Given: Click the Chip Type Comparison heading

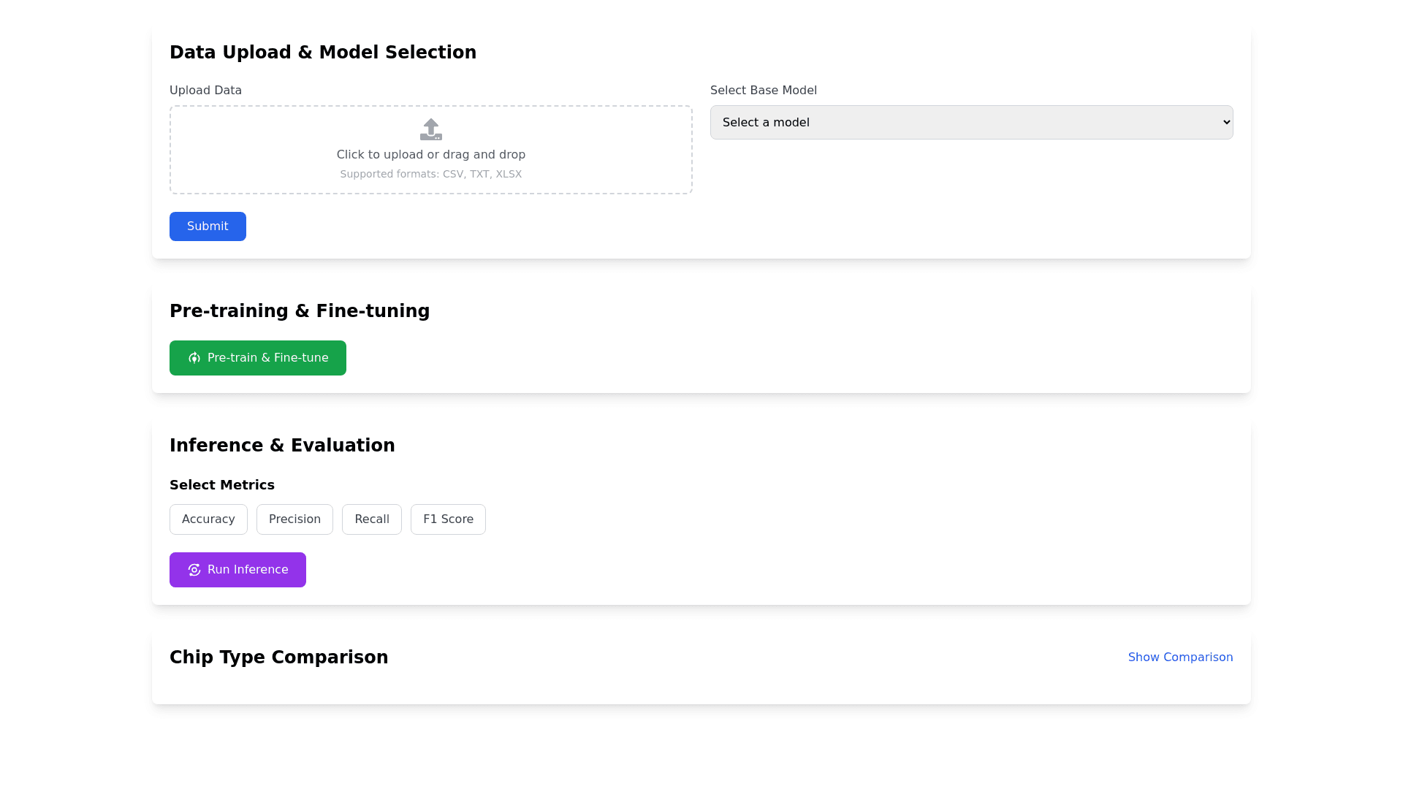Looking at the screenshot, I should click(278, 657).
